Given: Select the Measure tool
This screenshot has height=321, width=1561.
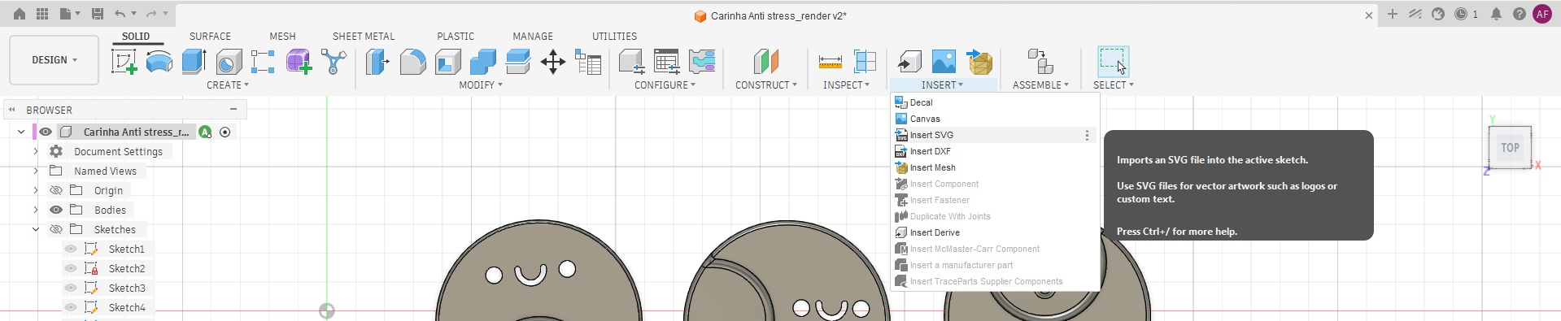Looking at the screenshot, I should point(830,62).
